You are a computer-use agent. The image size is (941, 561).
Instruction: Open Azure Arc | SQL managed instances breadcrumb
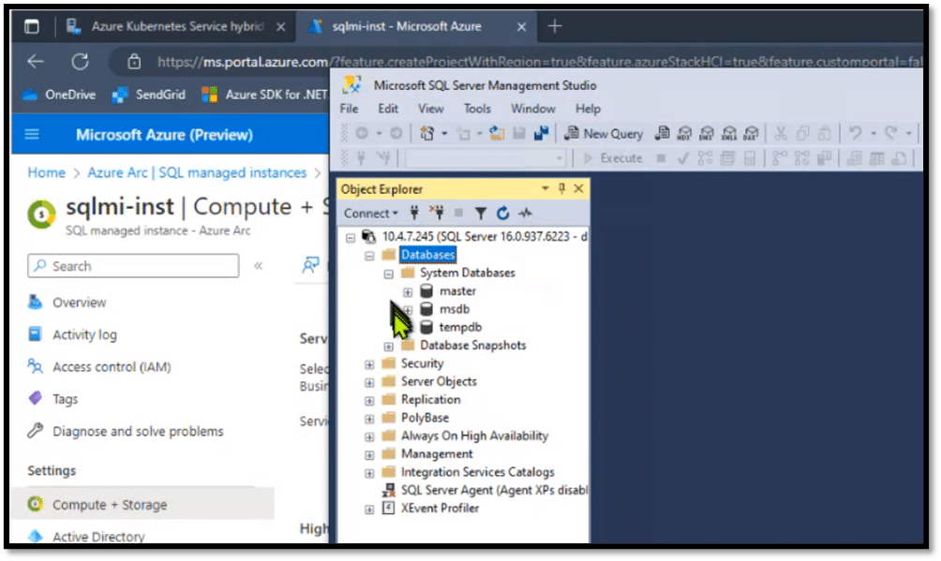[x=197, y=173]
